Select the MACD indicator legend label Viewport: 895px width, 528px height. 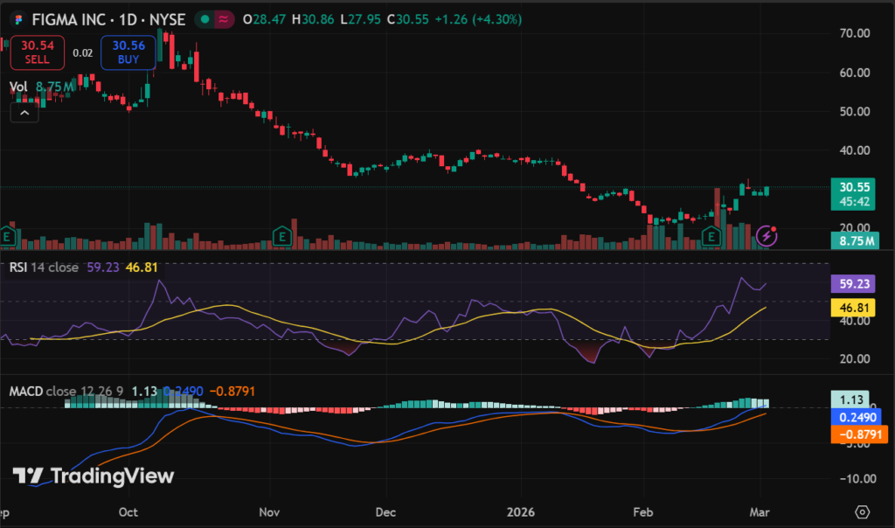click(x=24, y=390)
